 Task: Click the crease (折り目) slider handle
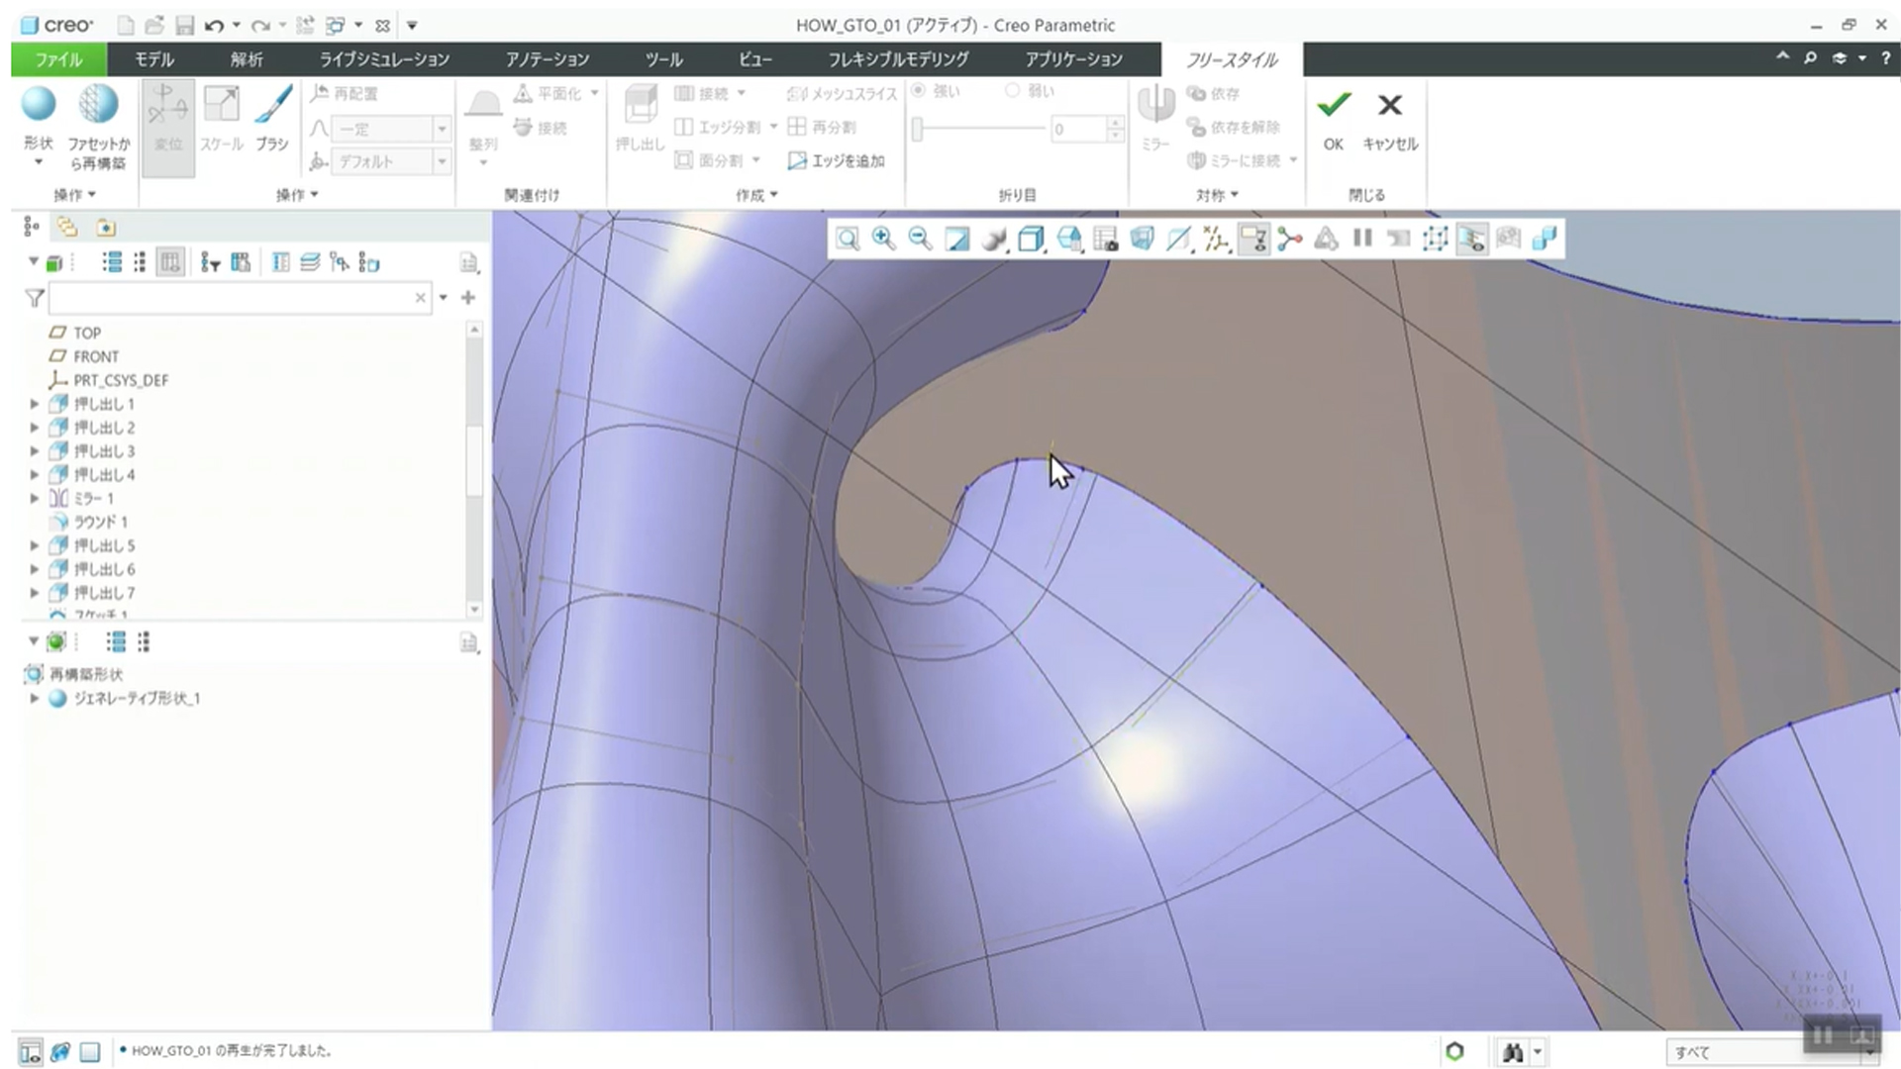coord(918,129)
